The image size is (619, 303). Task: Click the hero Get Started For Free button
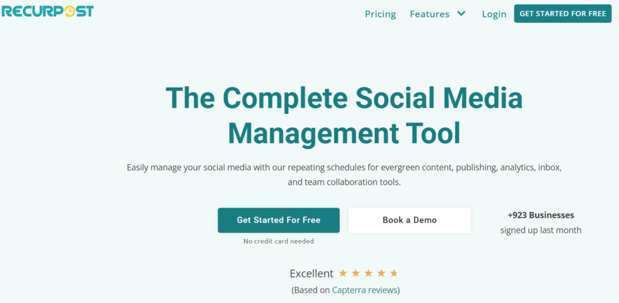279,220
